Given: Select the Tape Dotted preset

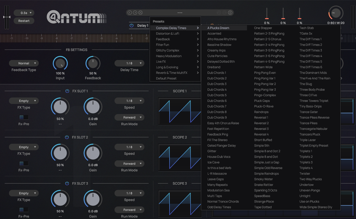Looking at the screenshot, I should coord(263,207).
